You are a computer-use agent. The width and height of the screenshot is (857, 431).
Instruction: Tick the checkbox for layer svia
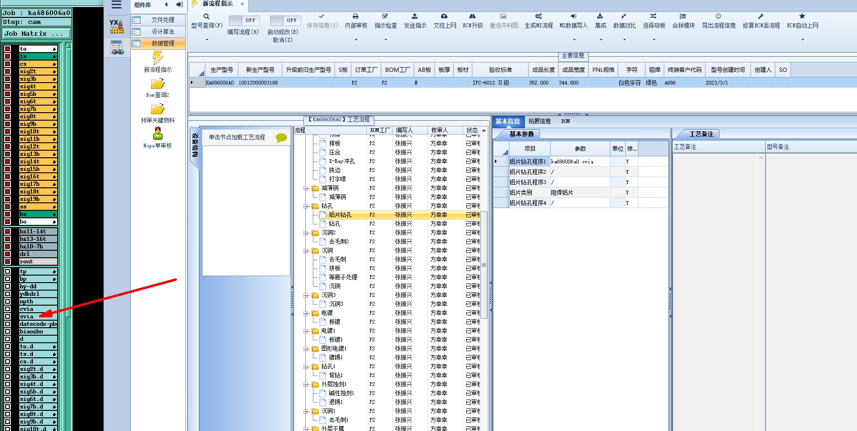8,316
